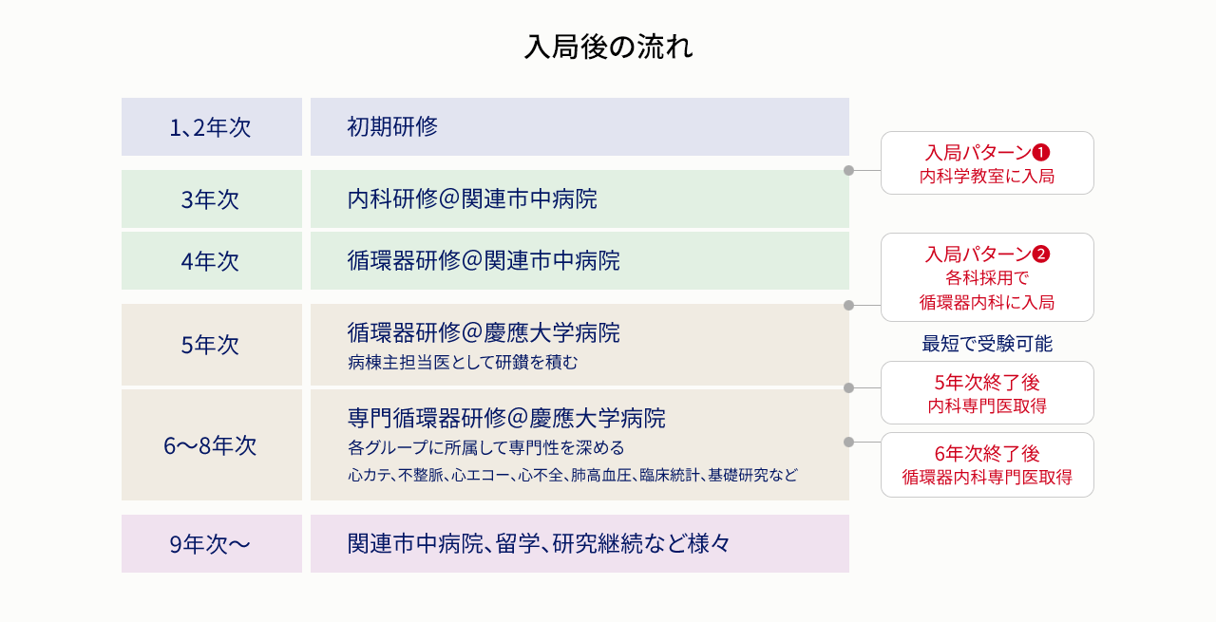Click the 3年次 year label cell
Viewport: 1216px width, 622px height.
click(x=211, y=198)
